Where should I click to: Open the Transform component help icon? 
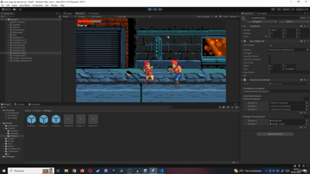point(301,26)
